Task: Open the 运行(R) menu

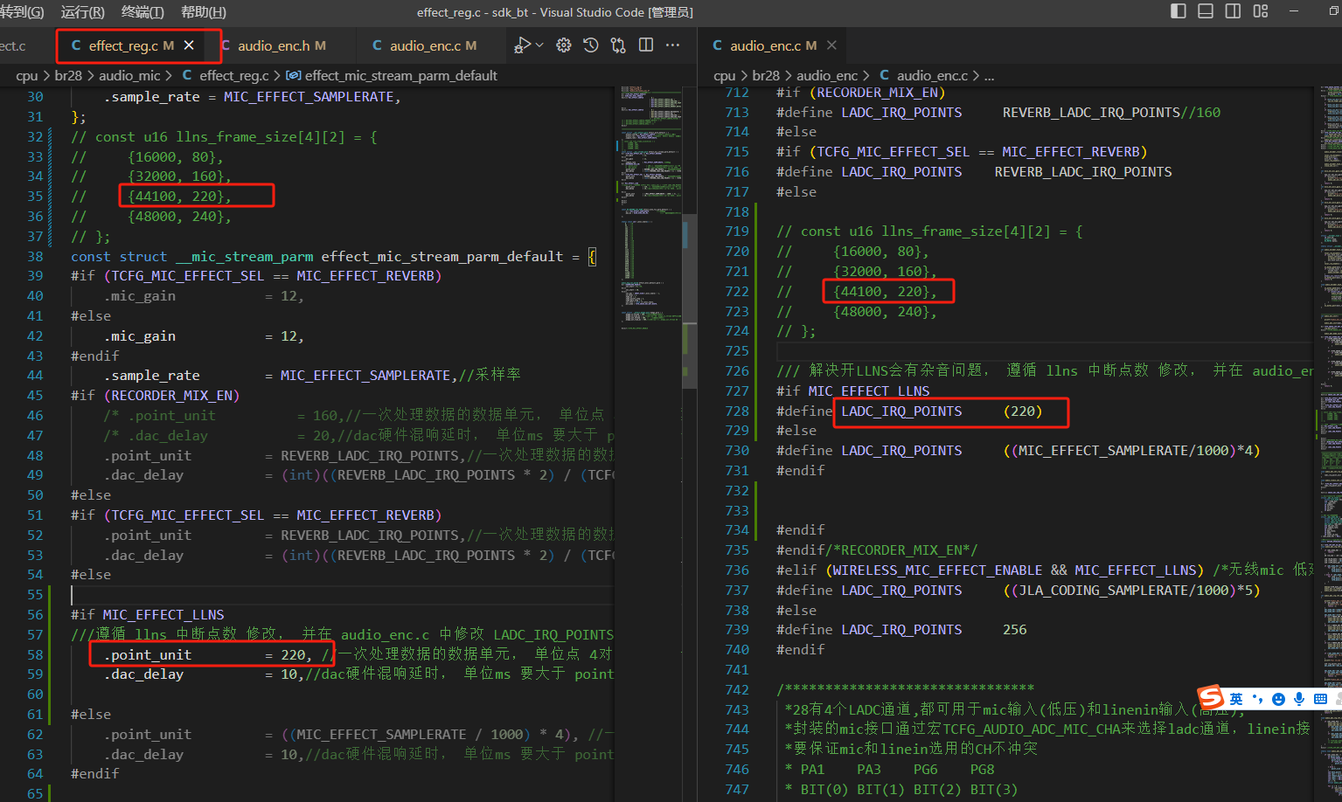Action: (x=82, y=12)
